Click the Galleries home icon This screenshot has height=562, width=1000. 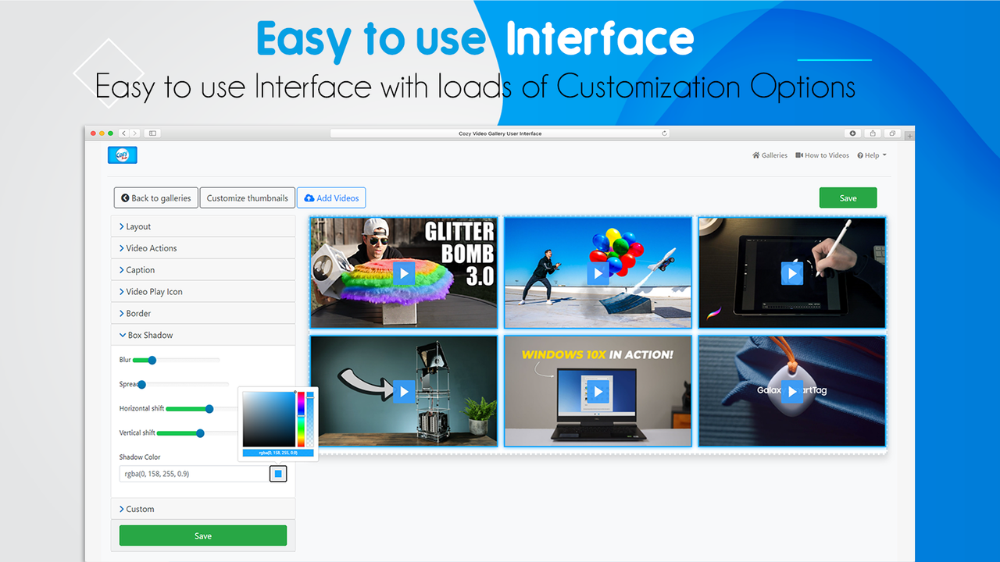pyautogui.click(x=757, y=155)
